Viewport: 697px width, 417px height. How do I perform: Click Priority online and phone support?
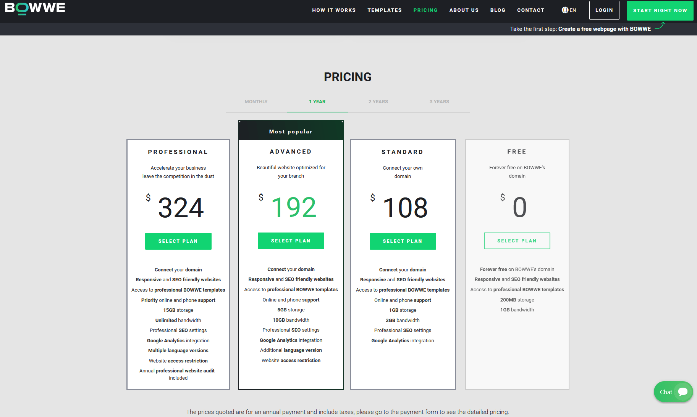point(178,300)
